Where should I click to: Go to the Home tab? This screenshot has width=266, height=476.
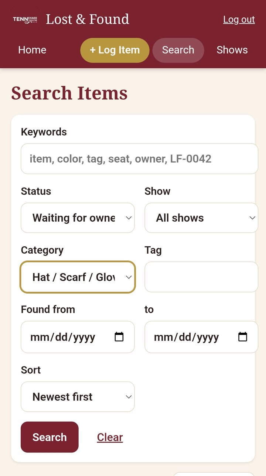tap(32, 50)
